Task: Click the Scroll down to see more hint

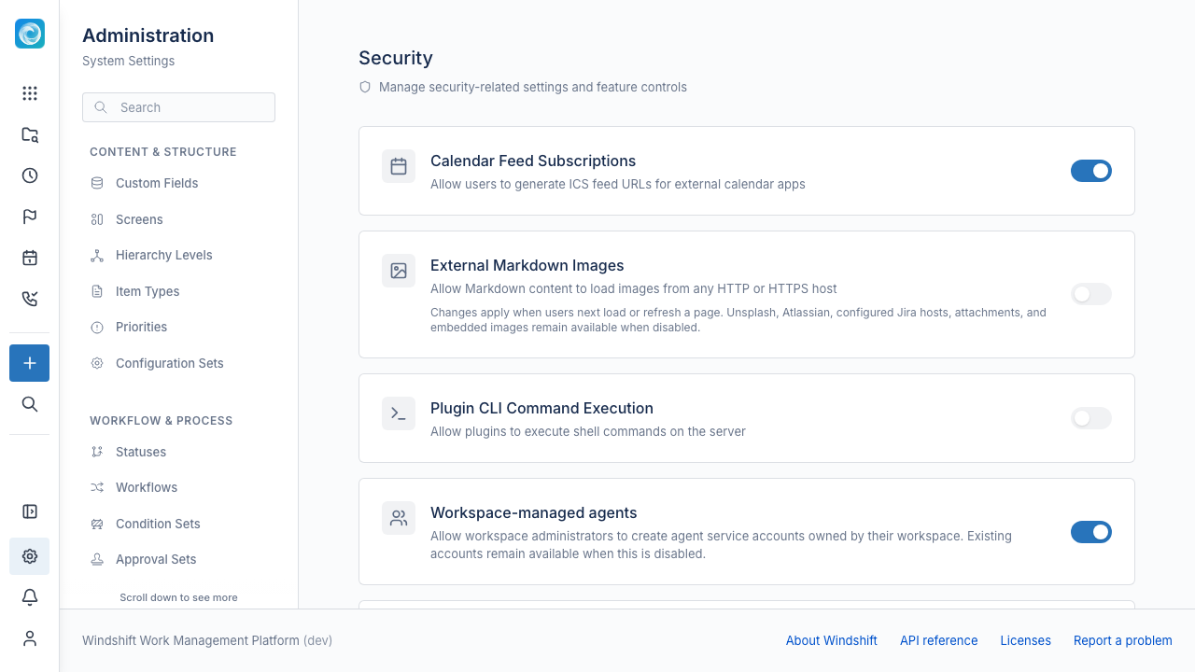Action: (x=178, y=597)
